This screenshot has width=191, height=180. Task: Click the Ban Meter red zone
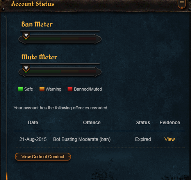pos(87,39)
